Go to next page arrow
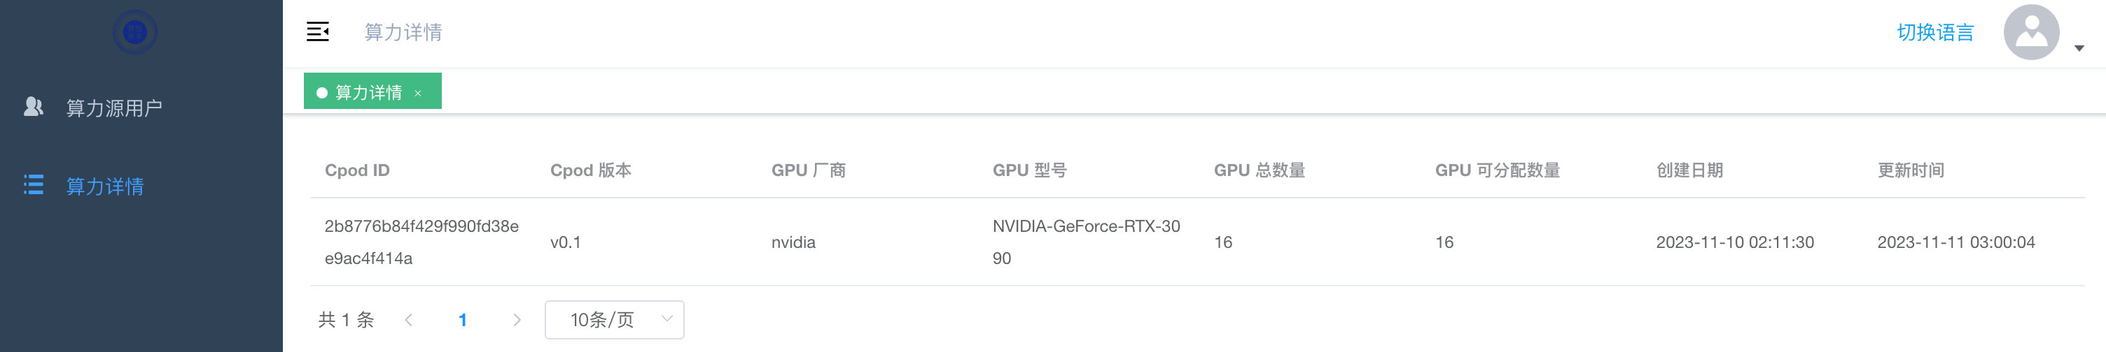Image resolution: width=2106 pixels, height=352 pixels. [517, 320]
